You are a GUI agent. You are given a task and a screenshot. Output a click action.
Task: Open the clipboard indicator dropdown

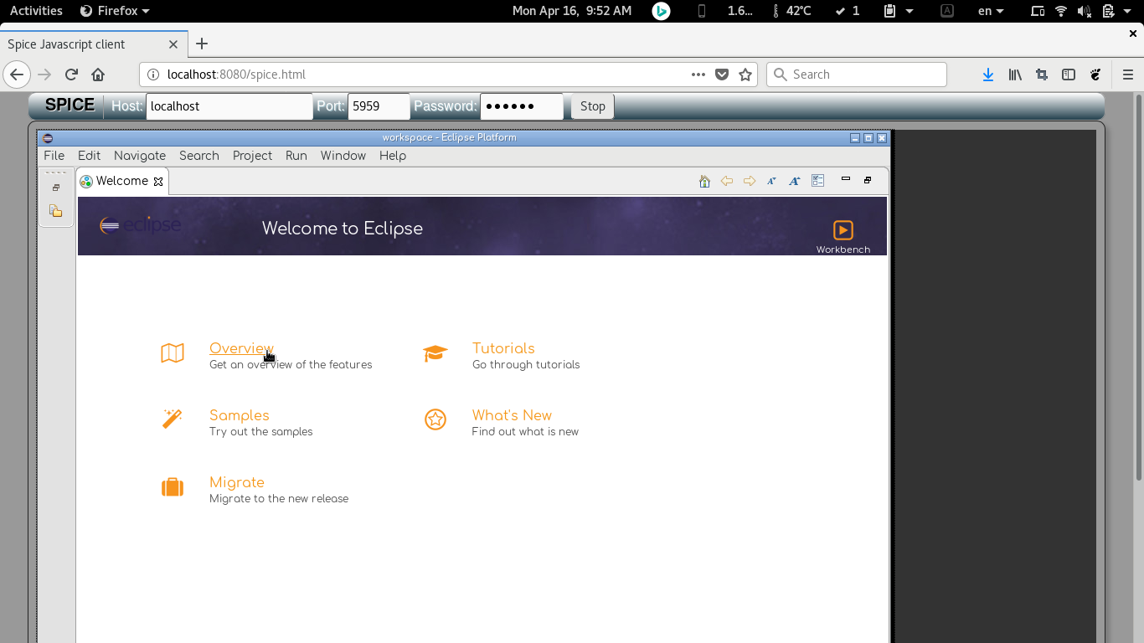898,11
